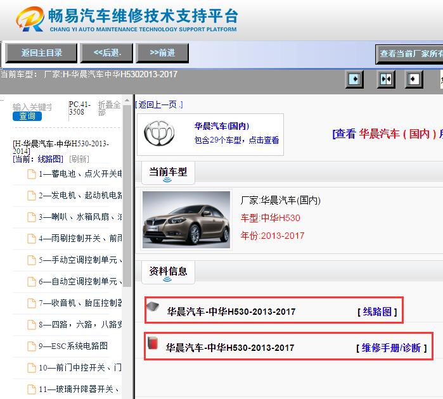Click the PC.41-3508 text

click(80, 108)
